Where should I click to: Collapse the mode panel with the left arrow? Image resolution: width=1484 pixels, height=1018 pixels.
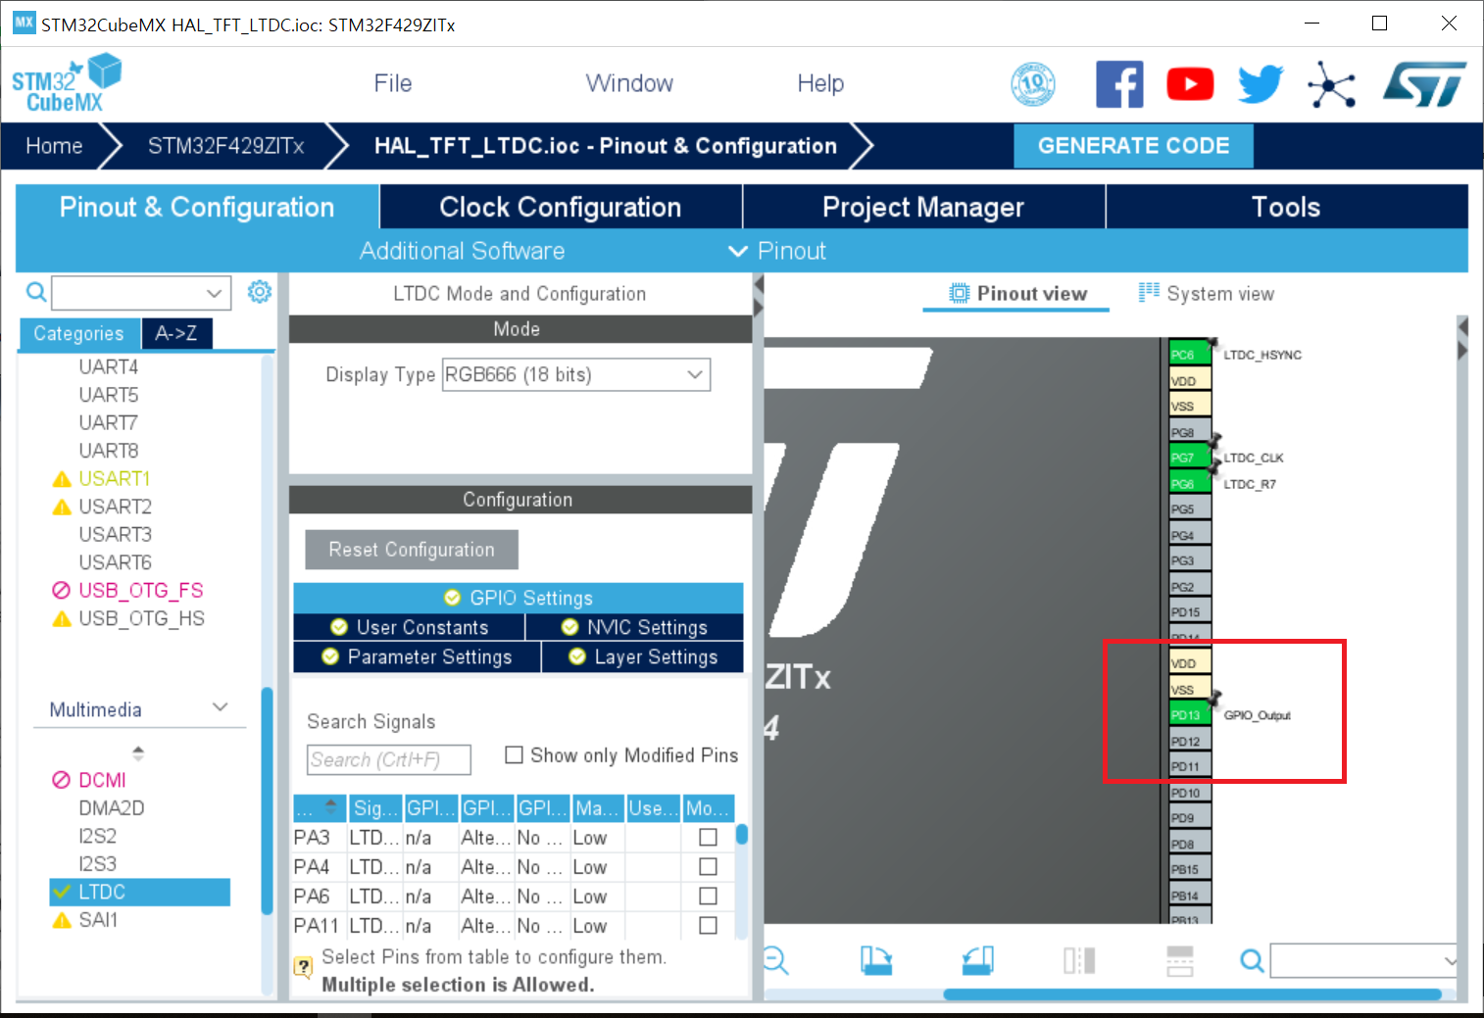click(x=758, y=285)
